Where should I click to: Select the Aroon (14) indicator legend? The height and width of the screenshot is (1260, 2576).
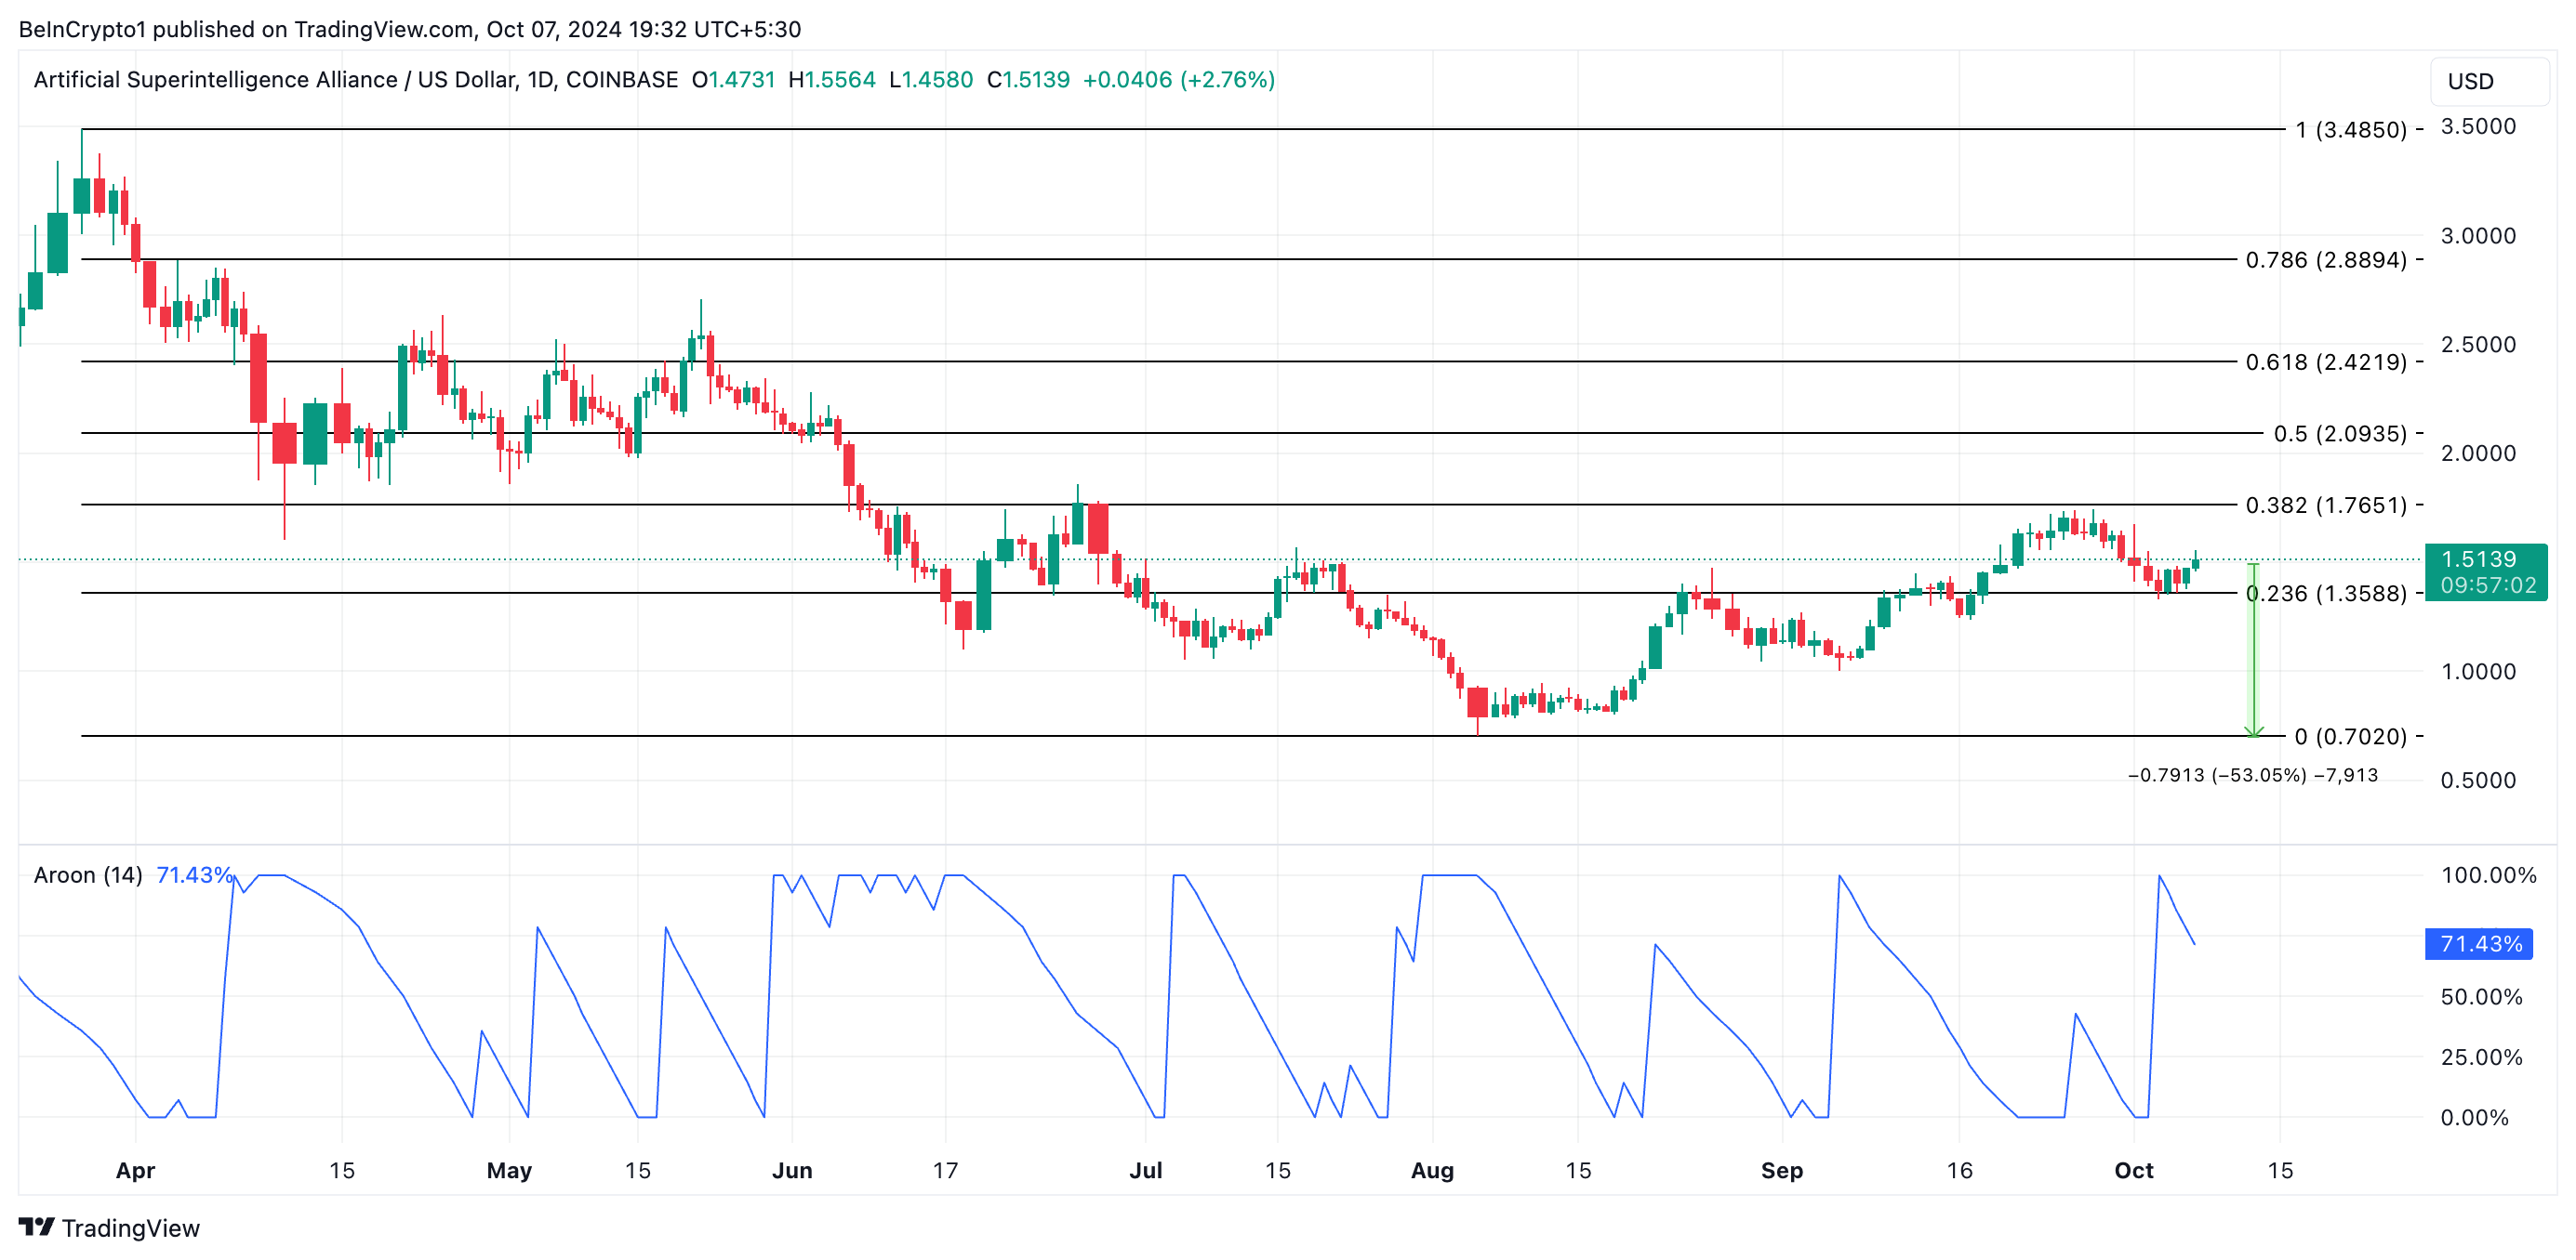point(88,875)
